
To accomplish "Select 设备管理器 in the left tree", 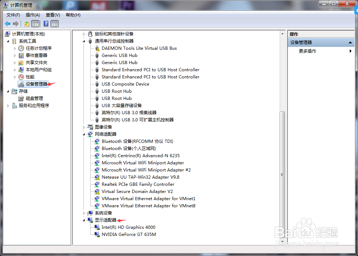I will point(37,84).
